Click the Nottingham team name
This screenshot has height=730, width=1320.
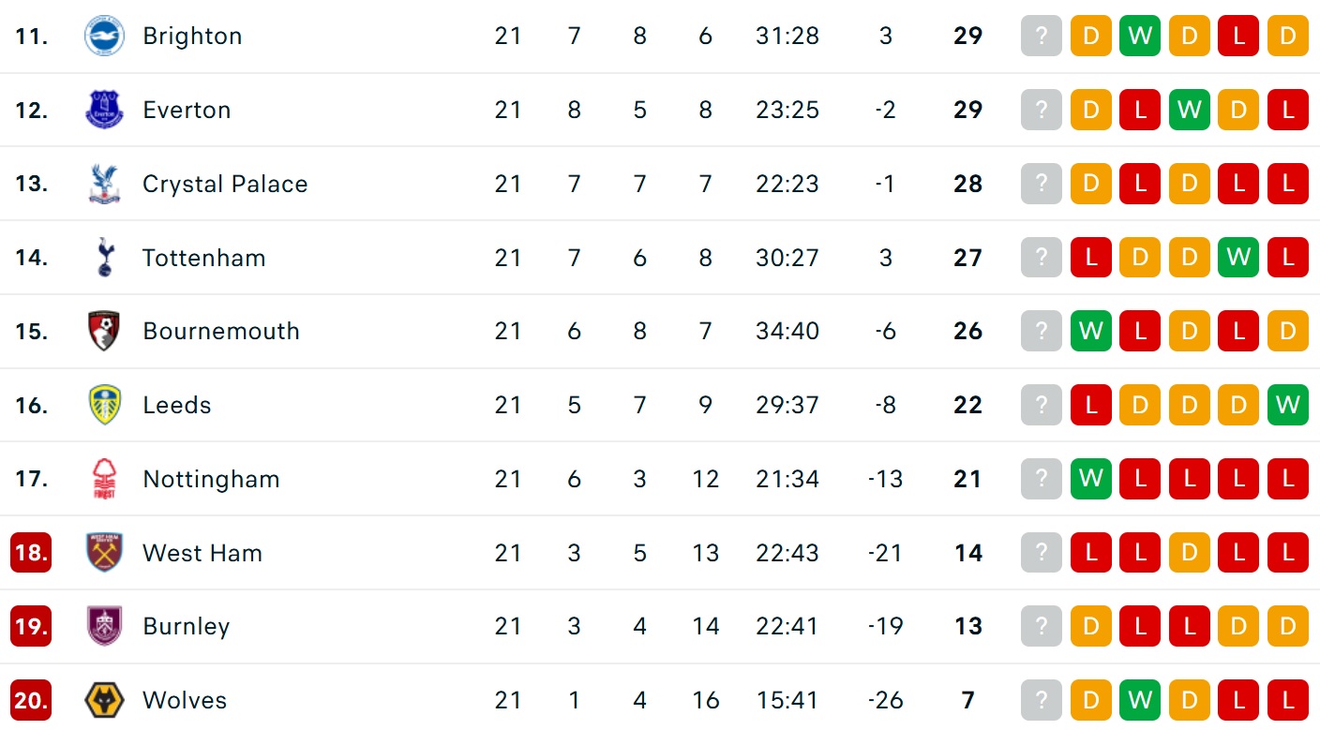coord(211,479)
